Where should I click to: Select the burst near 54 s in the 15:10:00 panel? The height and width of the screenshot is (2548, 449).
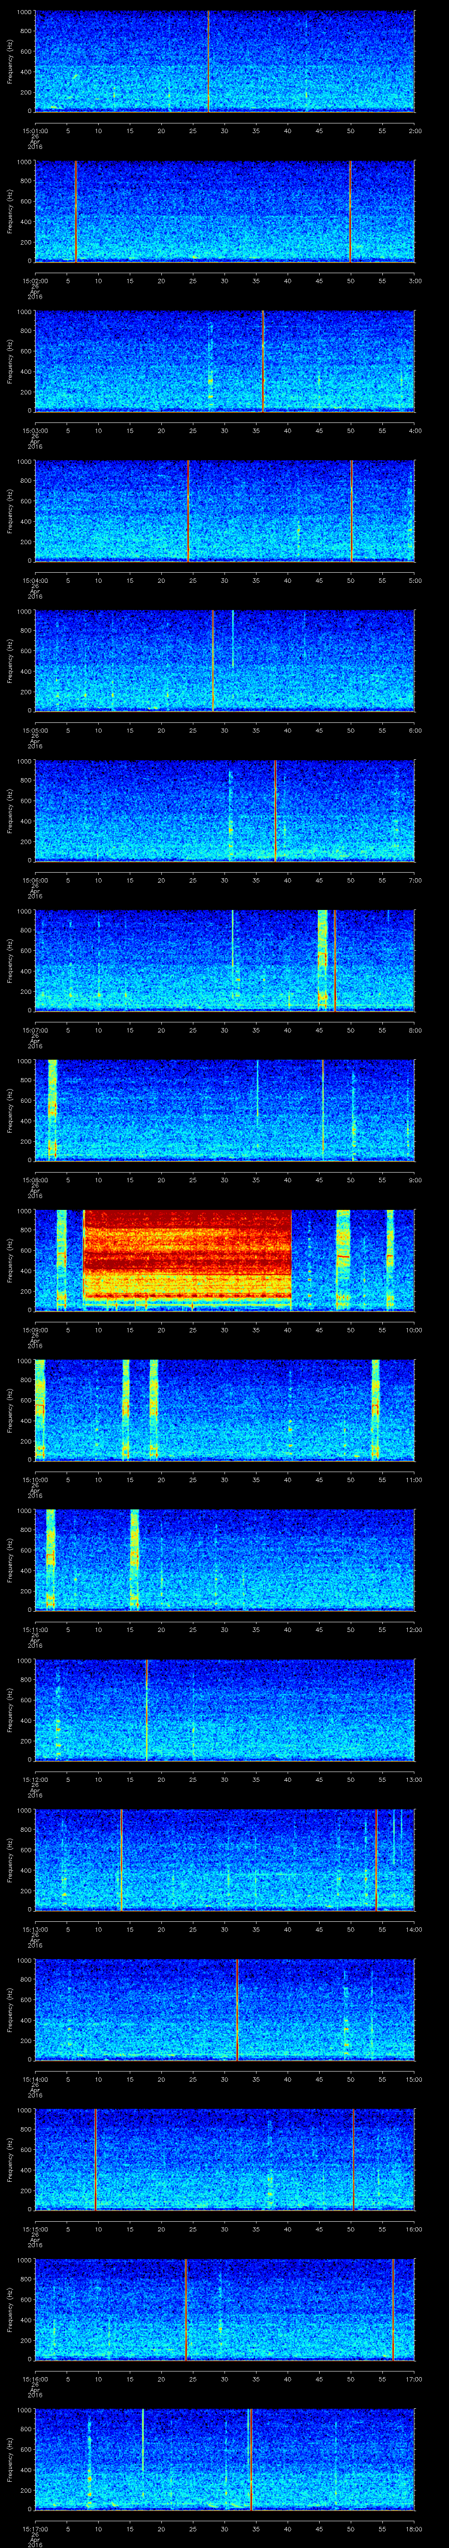coord(375,1410)
